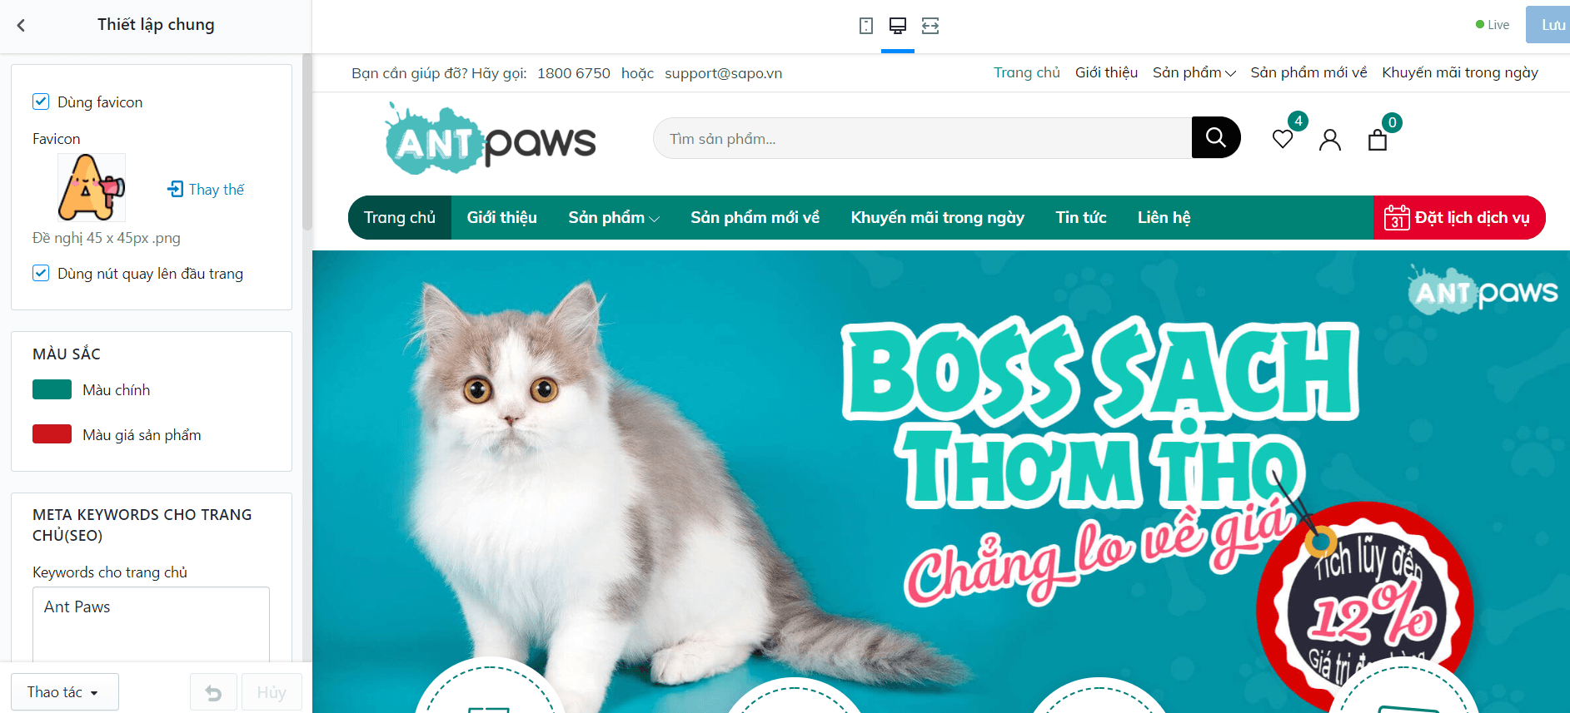Switch to mobile preview icon
Image resolution: width=1570 pixels, height=713 pixels.
coord(866,26)
